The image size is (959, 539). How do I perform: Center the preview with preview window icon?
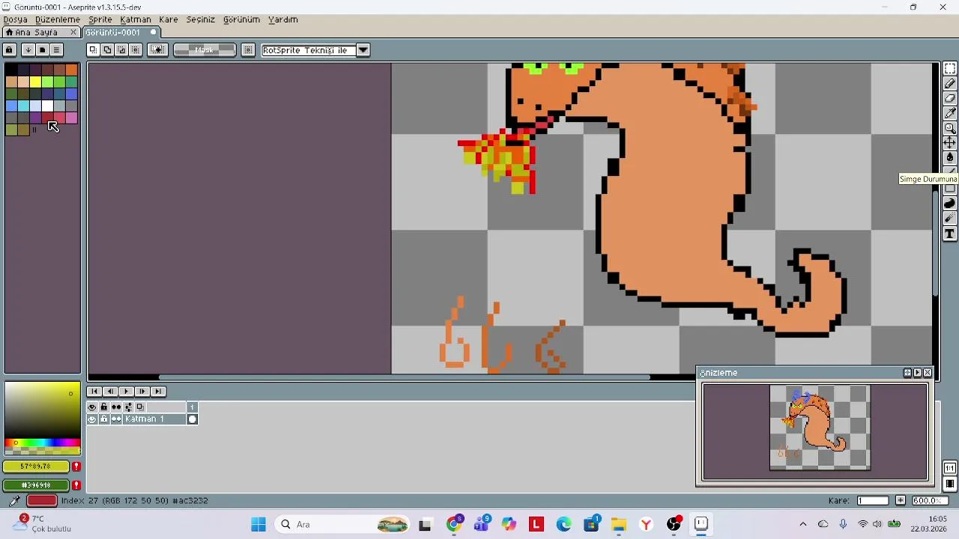pos(907,373)
